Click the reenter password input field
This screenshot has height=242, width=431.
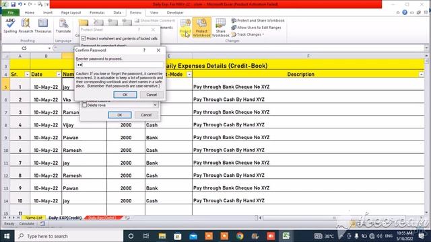tap(120, 65)
